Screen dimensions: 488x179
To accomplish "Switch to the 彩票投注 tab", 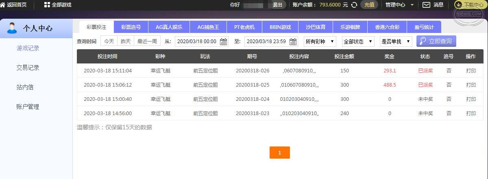I will [96, 27].
